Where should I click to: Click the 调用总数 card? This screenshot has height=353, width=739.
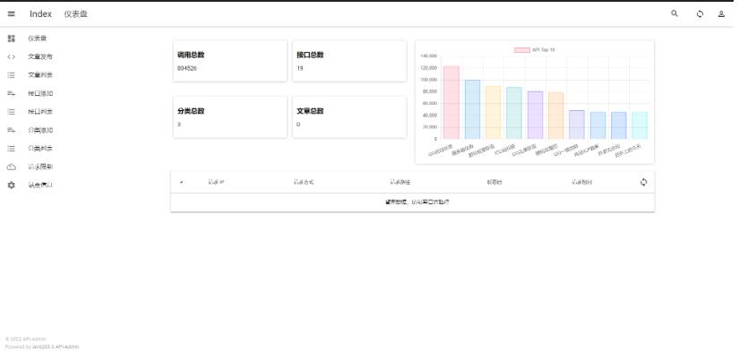(x=230, y=61)
